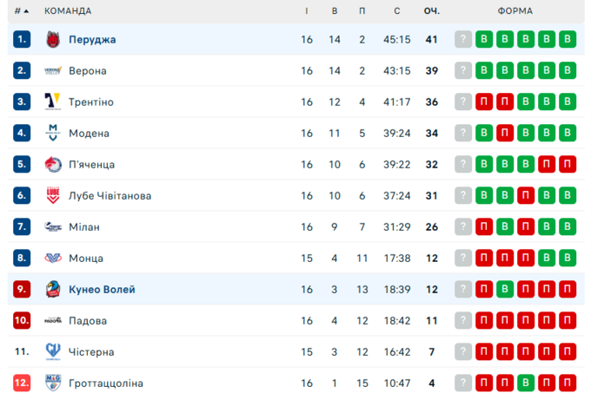Click Трентіно's first red П form badge
Viewport: 591px width, 393px height.
(x=484, y=102)
